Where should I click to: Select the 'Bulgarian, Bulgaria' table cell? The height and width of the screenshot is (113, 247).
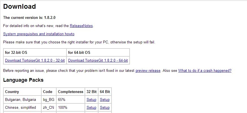tap(20, 99)
